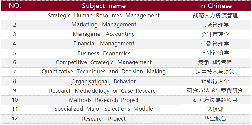Select 'Research Methodology or Case Research' cell

(x=104, y=91)
